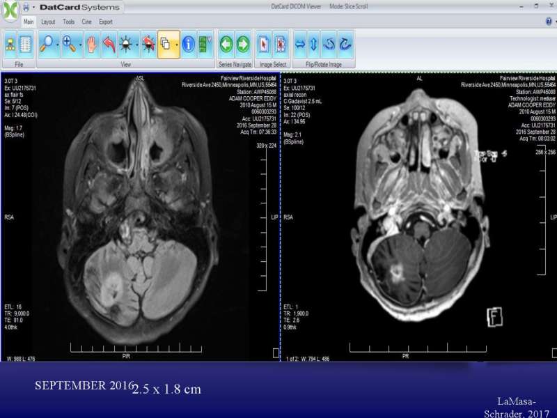Image resolution: width=557 pixels, height=418 pixels.
Task: Click the single image select icon
Action: coord(264,45)
